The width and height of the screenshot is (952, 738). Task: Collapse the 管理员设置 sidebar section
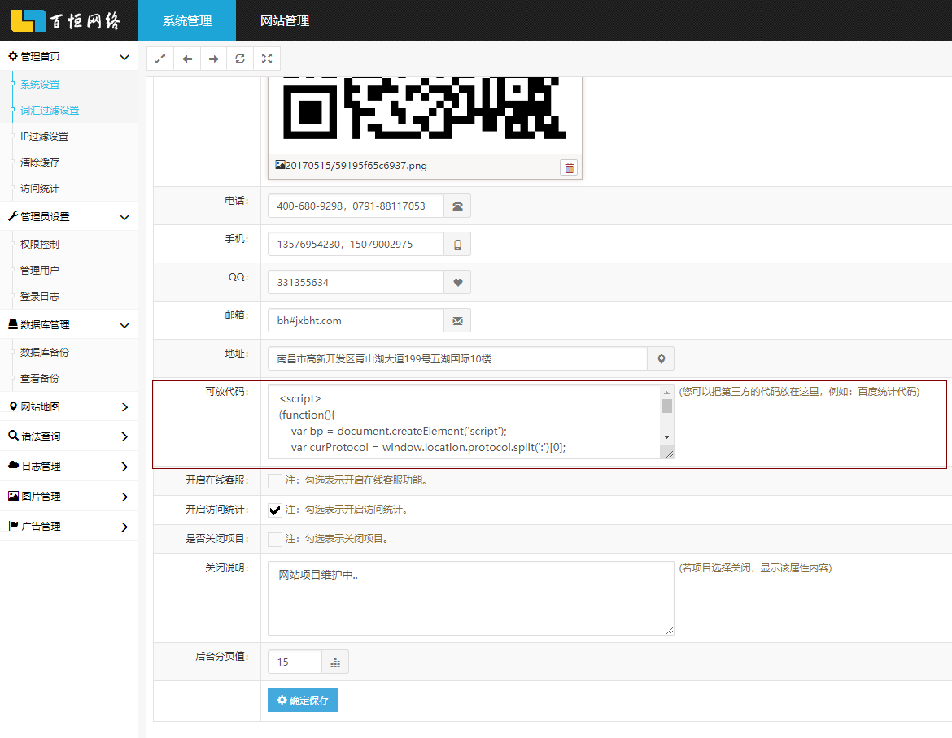(124, 217)
